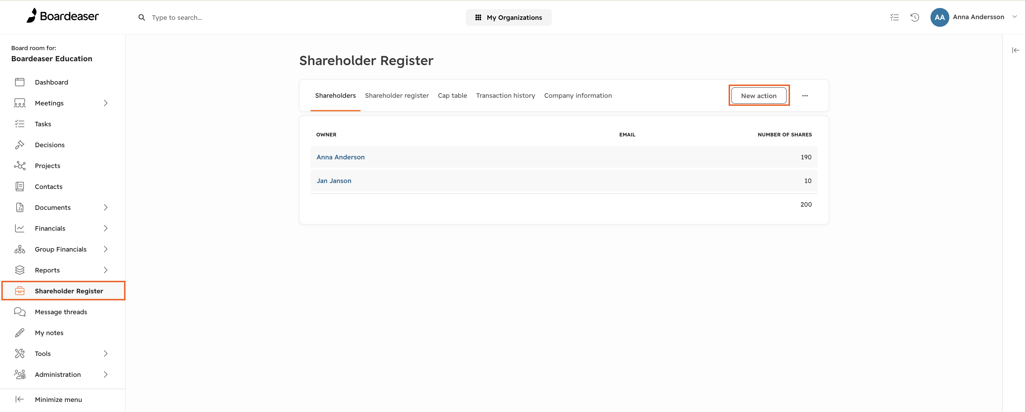Open Contacts in the sidebar
The width and height of the screenshot is (1025, 412).
[x=48, y=187]
